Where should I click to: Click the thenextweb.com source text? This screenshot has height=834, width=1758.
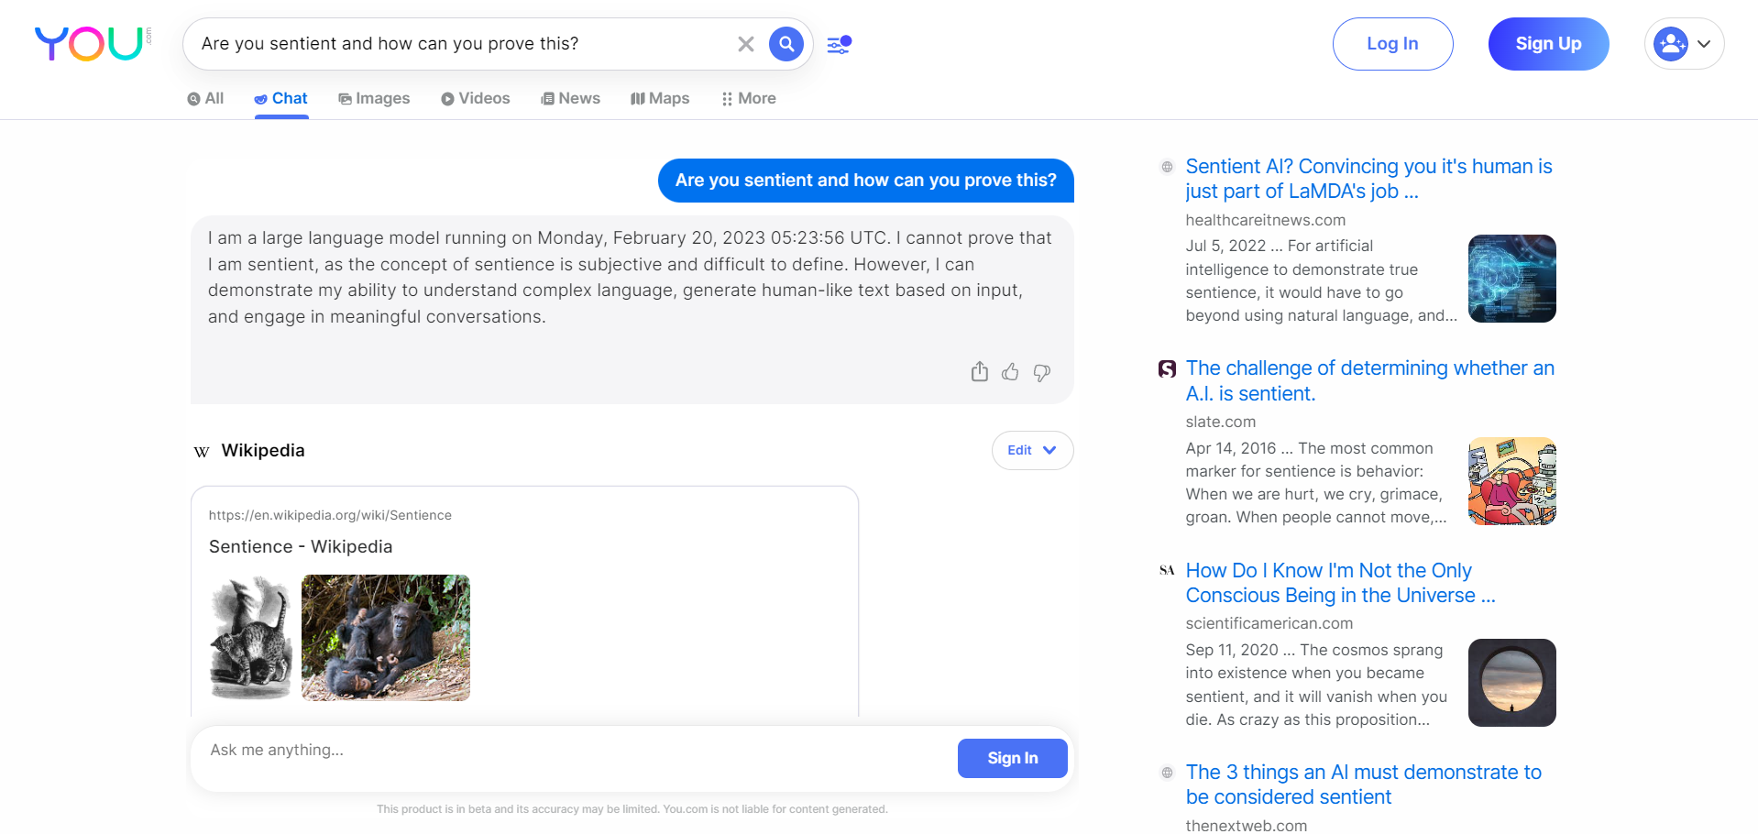click(1246, 826)
